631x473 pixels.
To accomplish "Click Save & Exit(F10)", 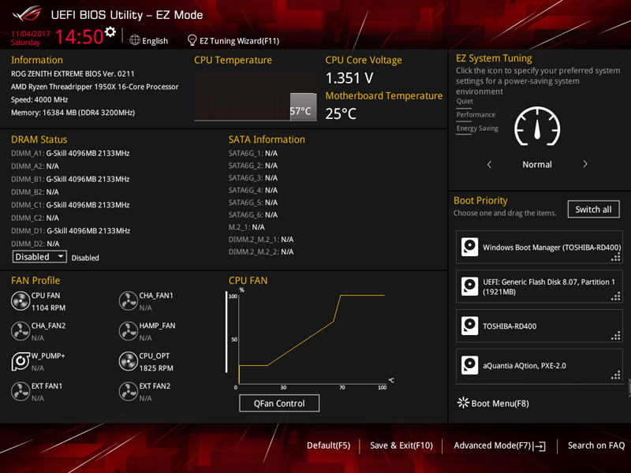I will pyautogui.click(x=401, y=445).
